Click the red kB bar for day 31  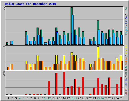121,86
